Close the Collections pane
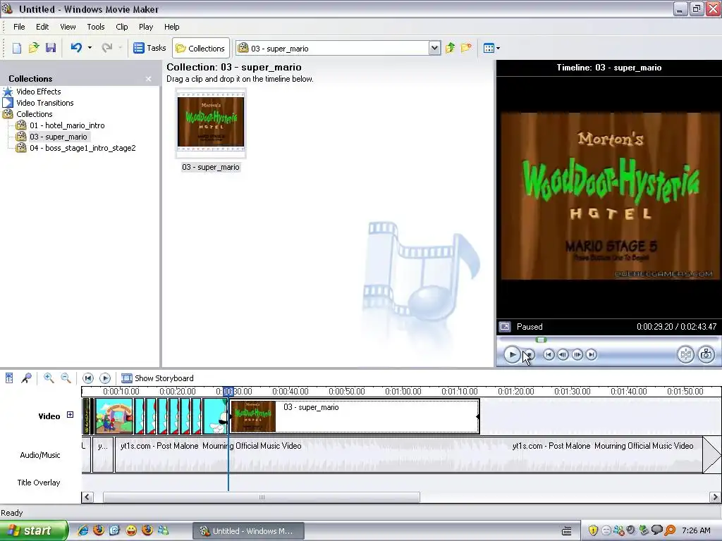The image size is (722, 541). (x=148, y=79)
